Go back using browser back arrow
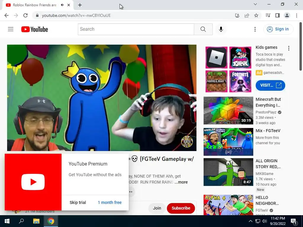Image resolution: width=303 pixels, height=227 pixels. coord(7,15)
